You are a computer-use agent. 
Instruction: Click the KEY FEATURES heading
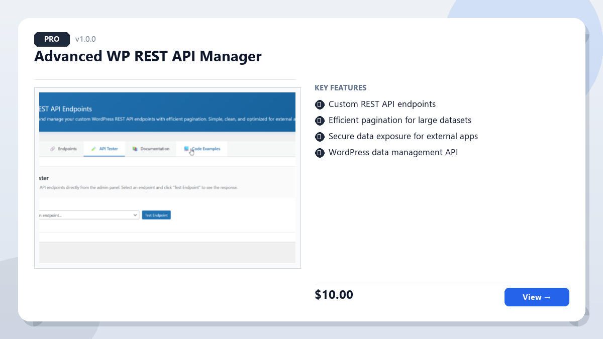pos(341,88)
